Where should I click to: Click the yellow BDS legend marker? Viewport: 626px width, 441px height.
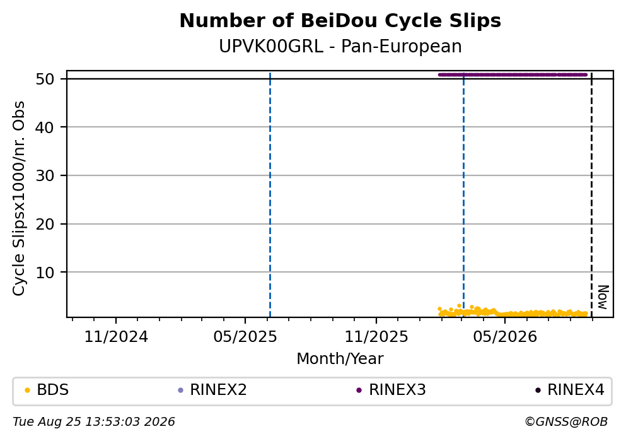tap(27, 391)
